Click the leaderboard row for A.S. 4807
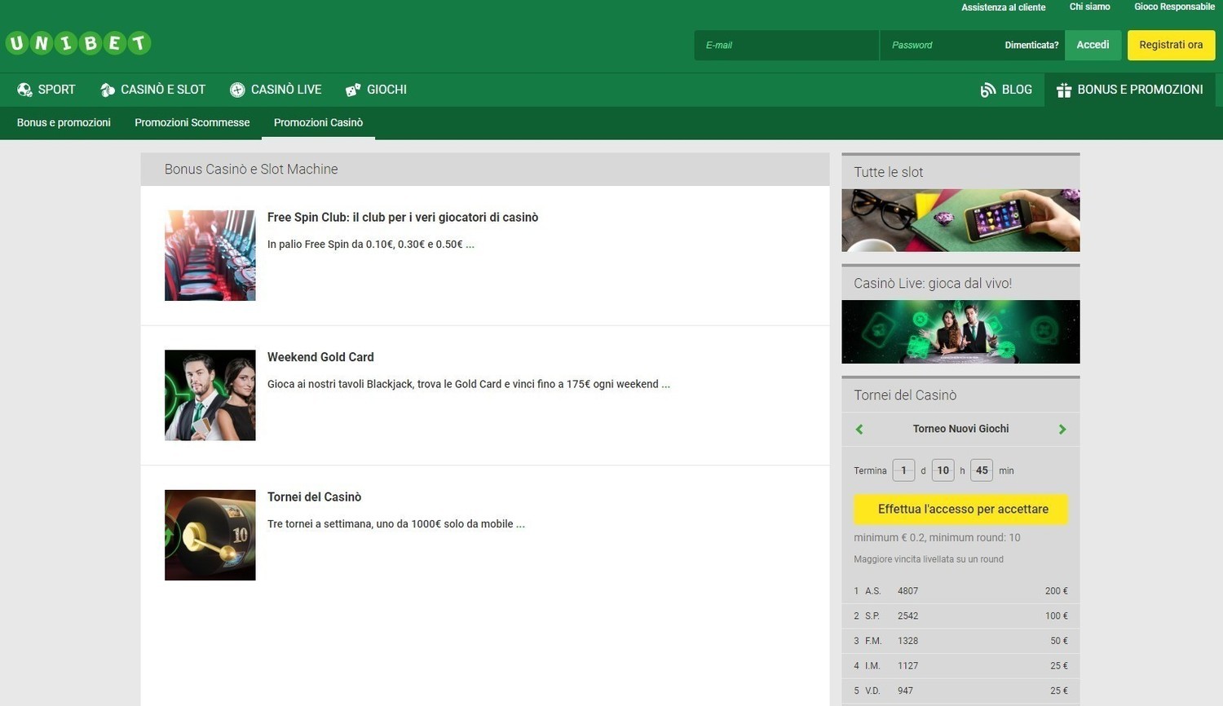The image size is (1223, 706). point(960,591)
